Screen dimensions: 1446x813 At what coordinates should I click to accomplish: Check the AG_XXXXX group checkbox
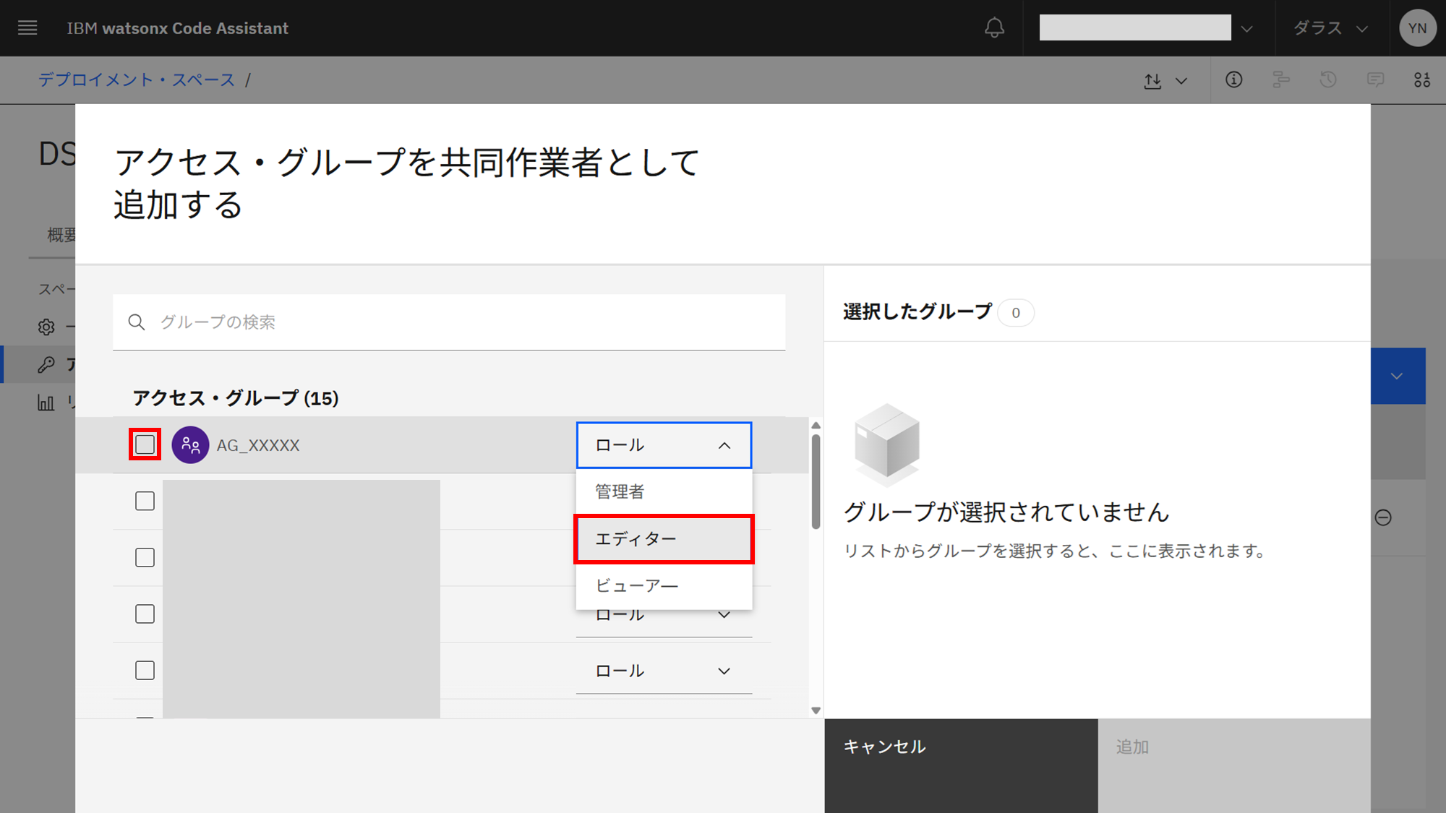pos(145,444)
